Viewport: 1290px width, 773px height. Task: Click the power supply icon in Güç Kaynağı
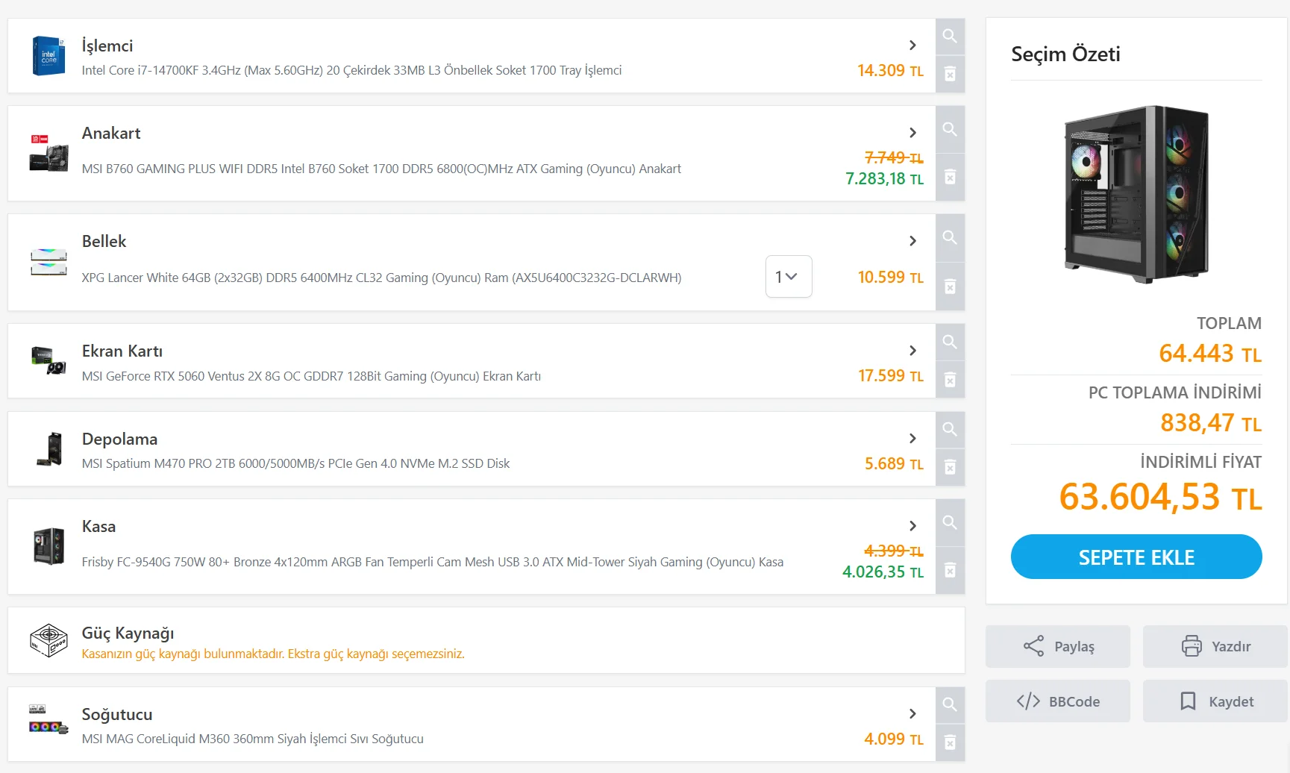48,640
